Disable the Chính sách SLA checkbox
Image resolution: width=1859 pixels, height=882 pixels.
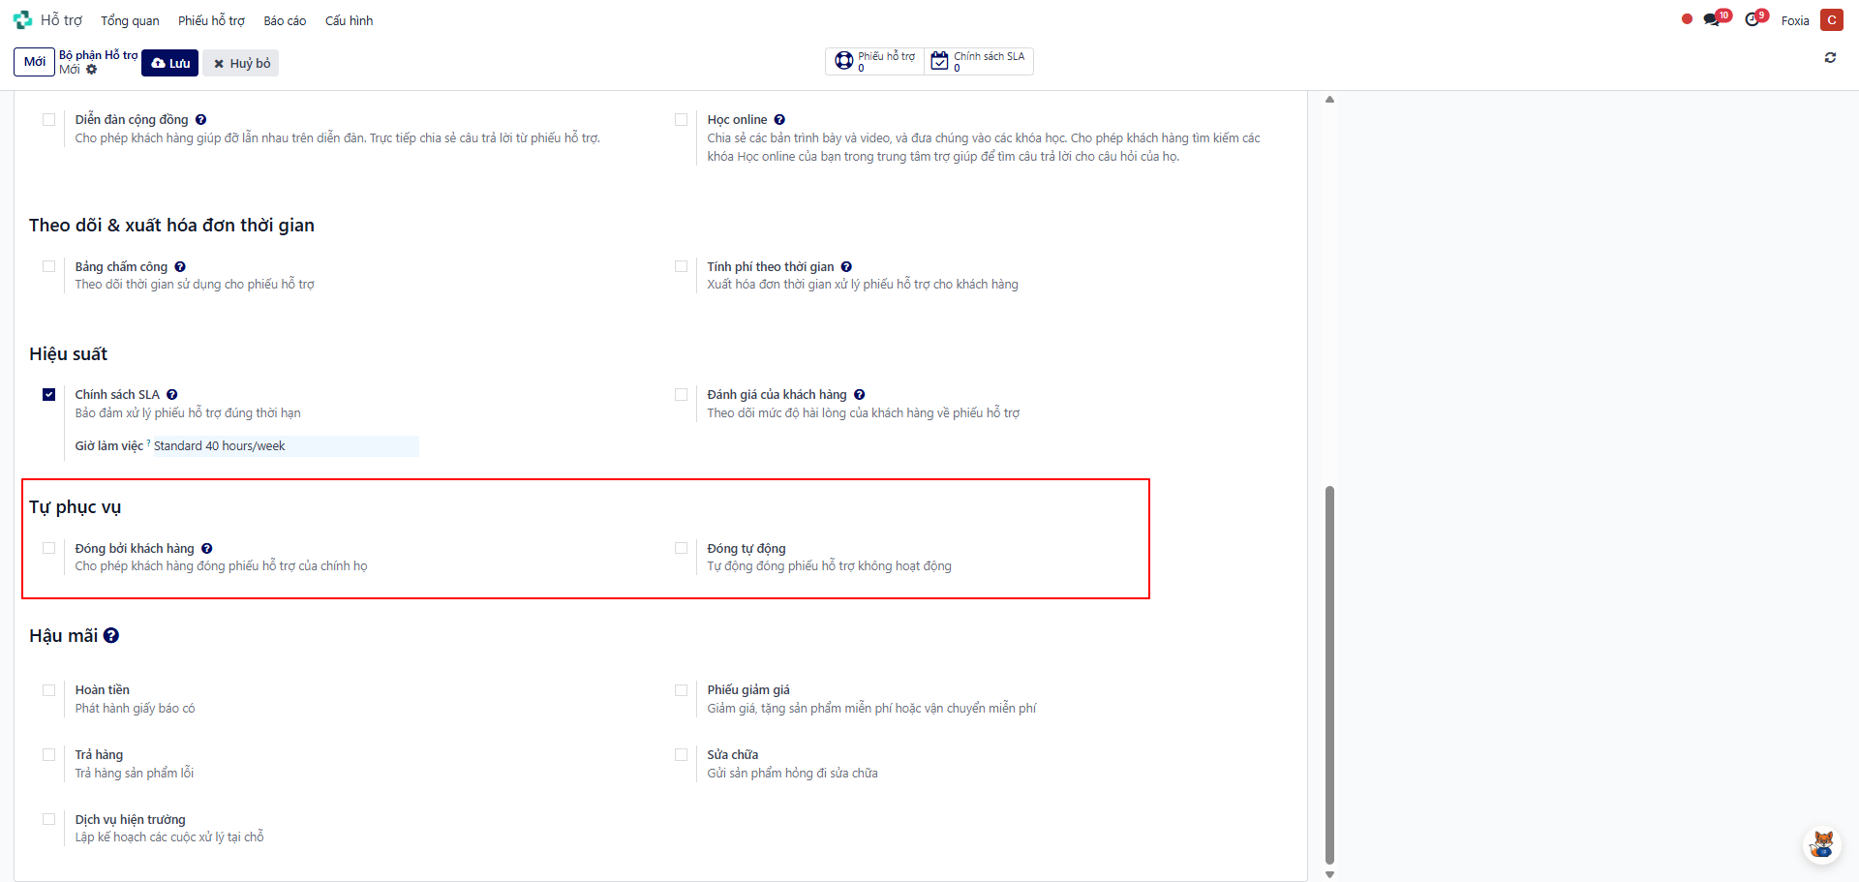[49, 395]
